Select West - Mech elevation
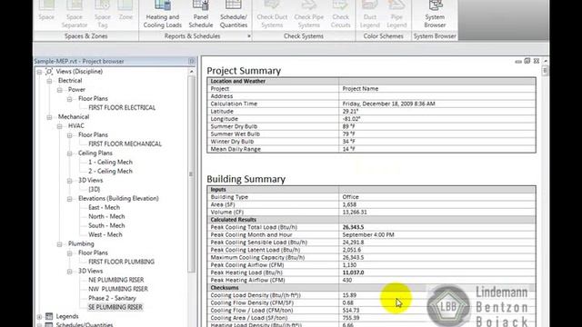Image resolution: width=582 pixels, height=327 pixels. click(105, 234)
